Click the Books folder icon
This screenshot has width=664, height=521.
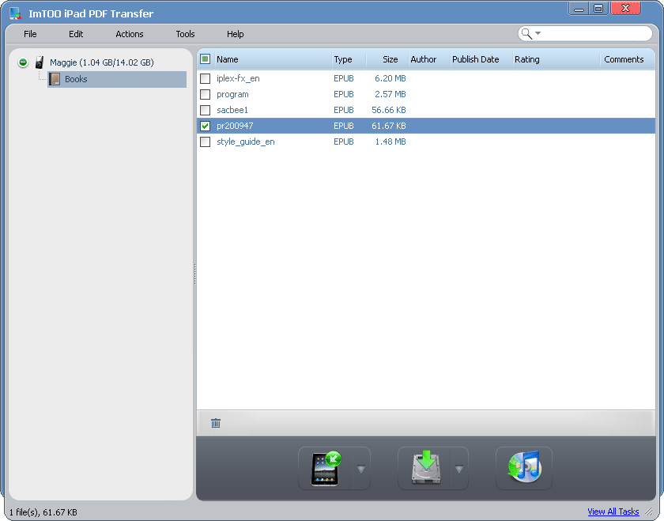(55, 79)
